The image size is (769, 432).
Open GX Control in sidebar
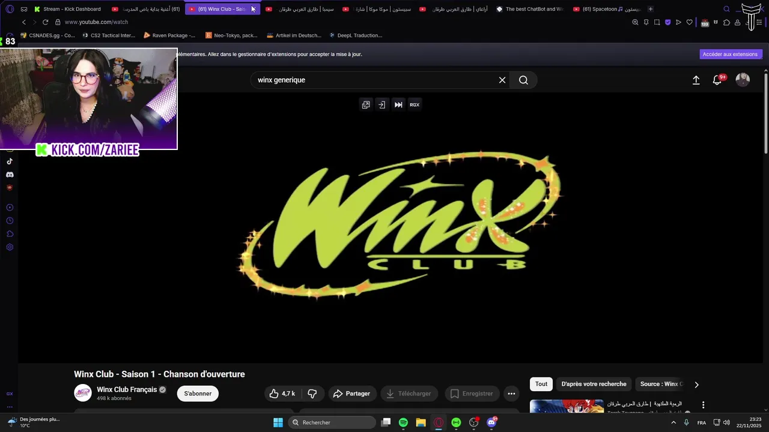(10, 394)
